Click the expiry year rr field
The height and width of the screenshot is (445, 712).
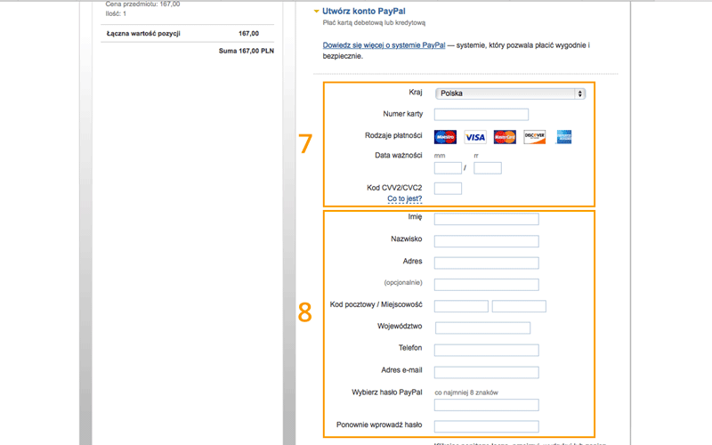coord(488,168)
